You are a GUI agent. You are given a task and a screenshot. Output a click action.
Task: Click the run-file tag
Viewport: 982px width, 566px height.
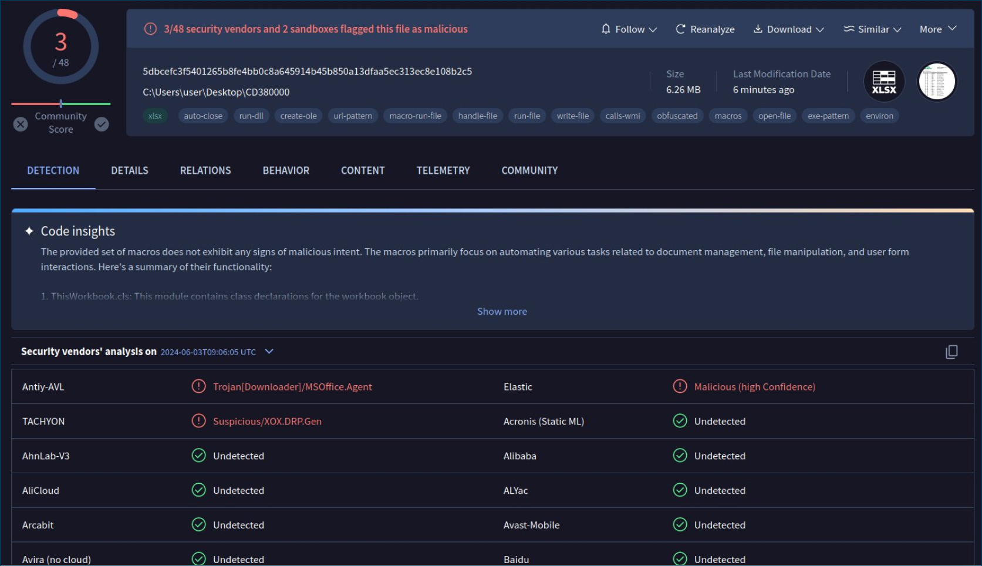click(x=527, y=116)
